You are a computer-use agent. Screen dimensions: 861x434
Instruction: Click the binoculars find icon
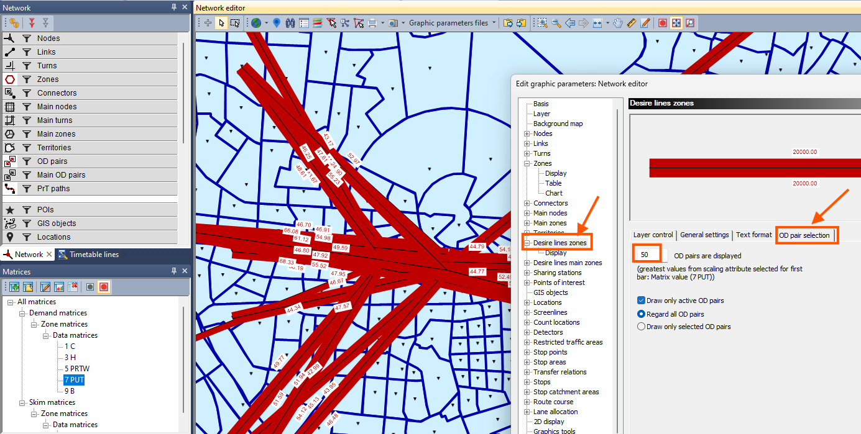[290, 23]
